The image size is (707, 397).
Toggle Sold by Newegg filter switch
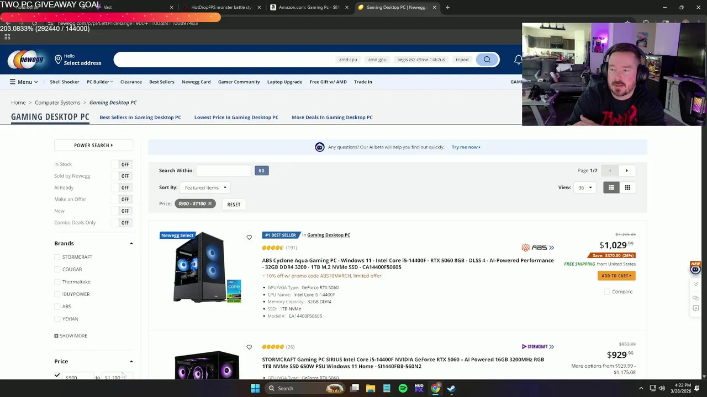pos(121,176)
